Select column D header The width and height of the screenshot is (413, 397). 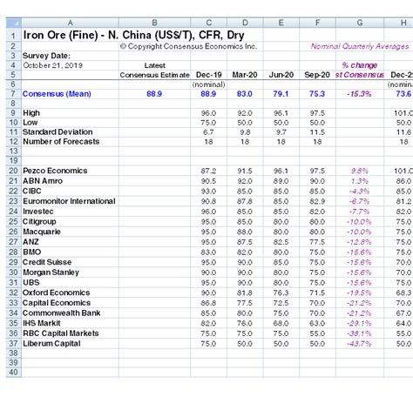[x=245, y=23]
